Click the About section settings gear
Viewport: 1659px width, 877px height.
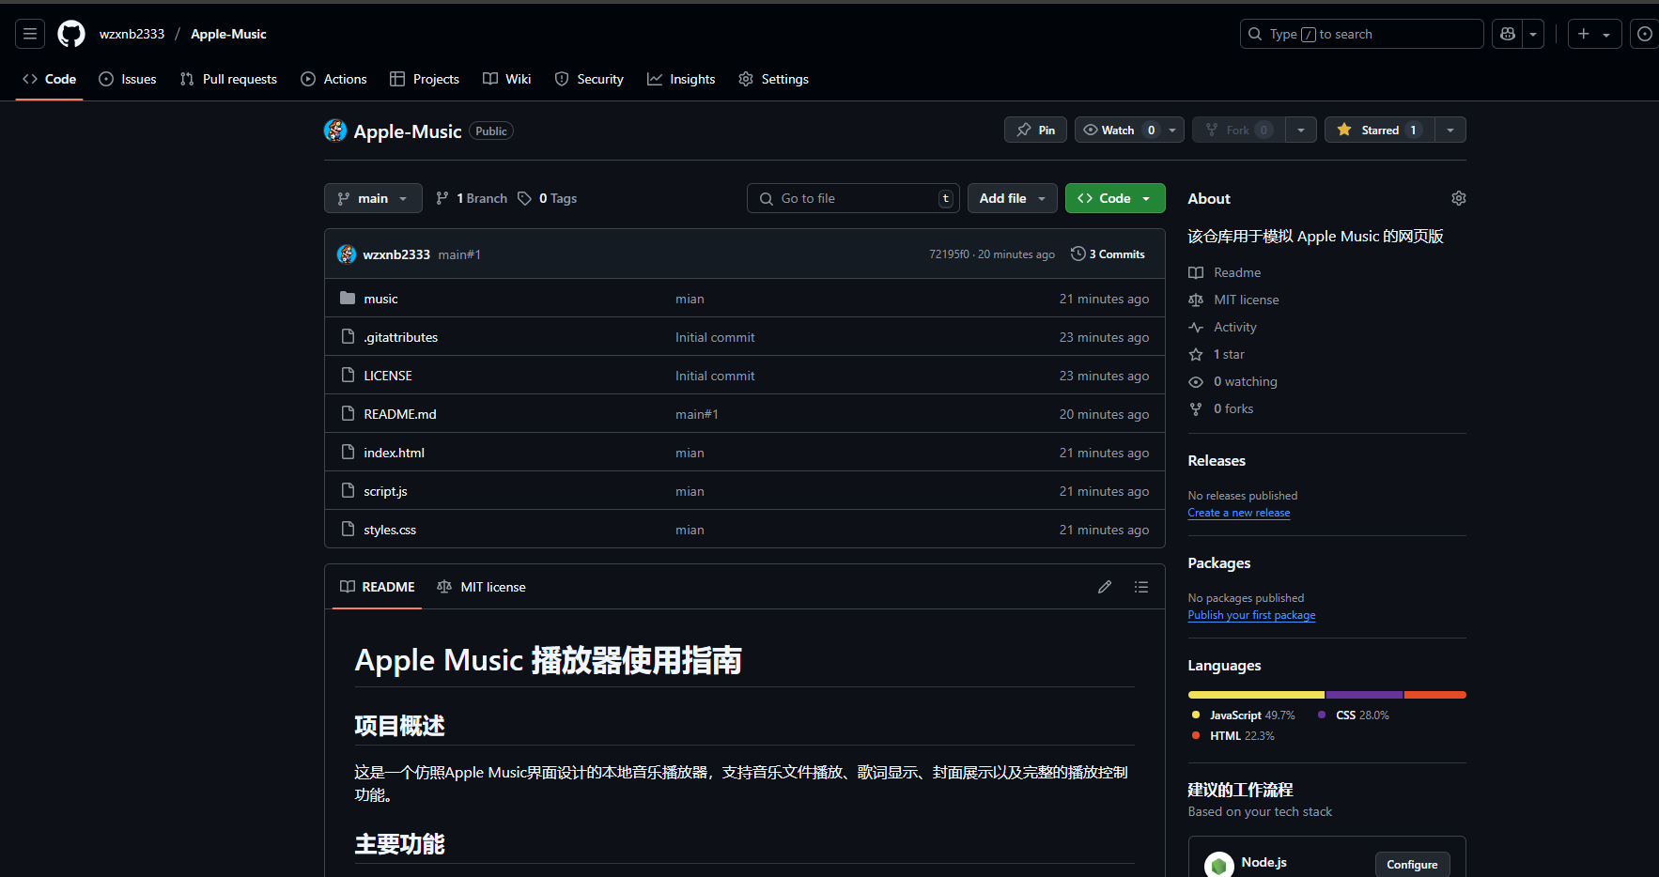1458,198
